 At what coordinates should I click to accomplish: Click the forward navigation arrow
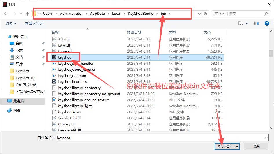coord(14,14)
